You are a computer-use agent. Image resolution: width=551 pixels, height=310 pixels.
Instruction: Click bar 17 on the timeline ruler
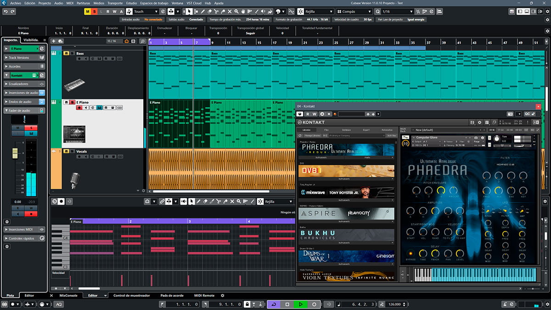tap(275, 43)
